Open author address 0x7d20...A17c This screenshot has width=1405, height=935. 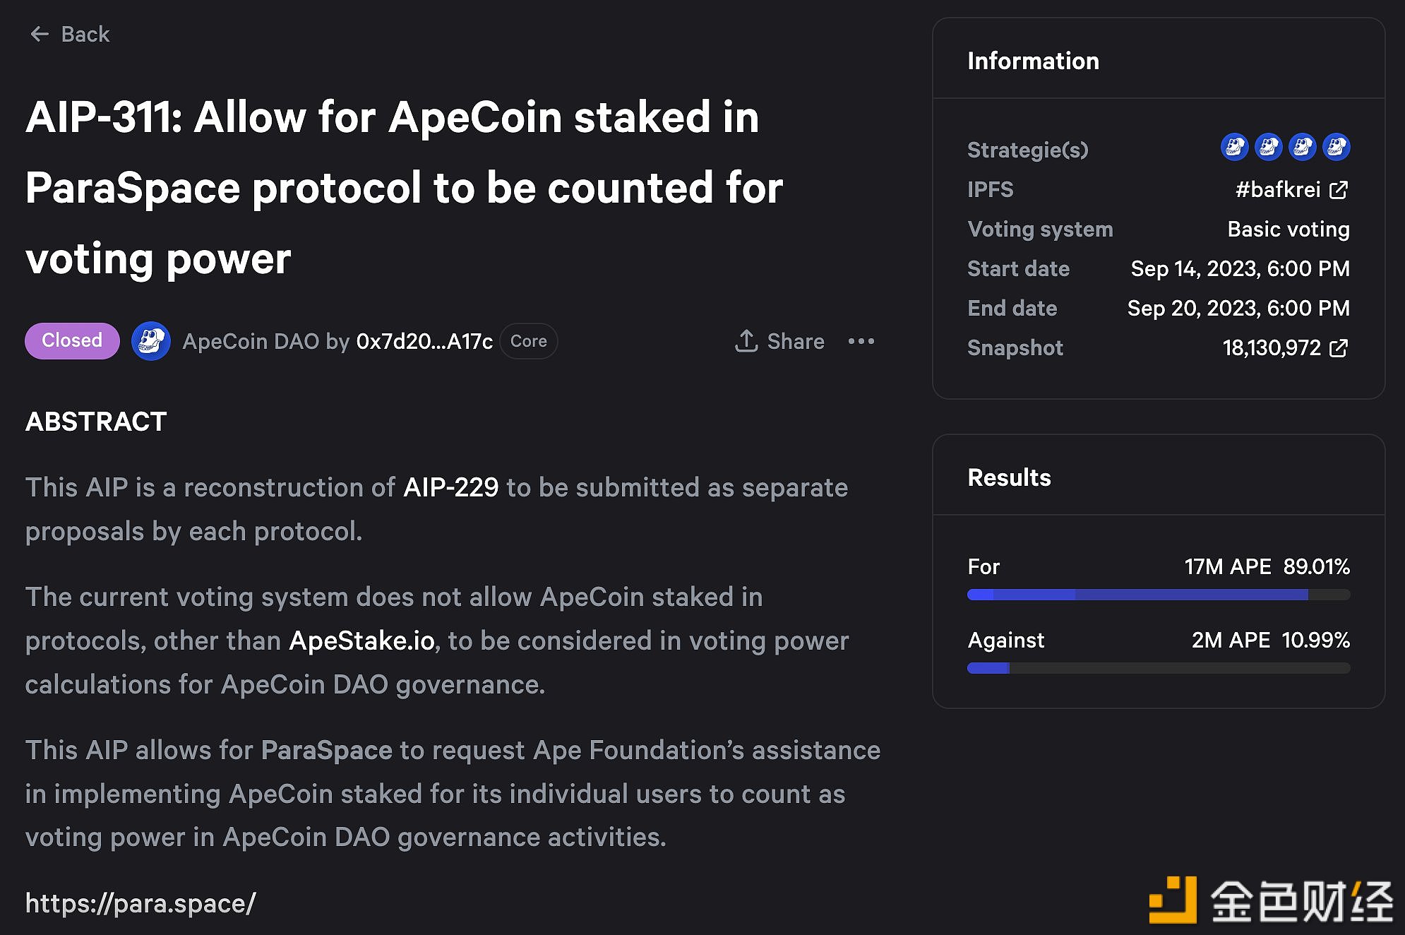(x=424, y=341)
